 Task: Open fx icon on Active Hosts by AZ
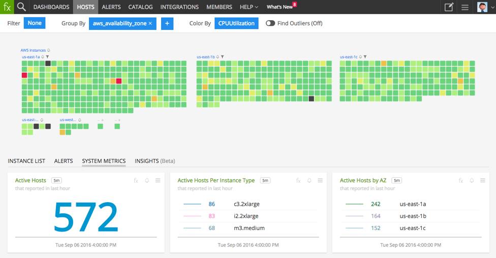tap(461, 180)
